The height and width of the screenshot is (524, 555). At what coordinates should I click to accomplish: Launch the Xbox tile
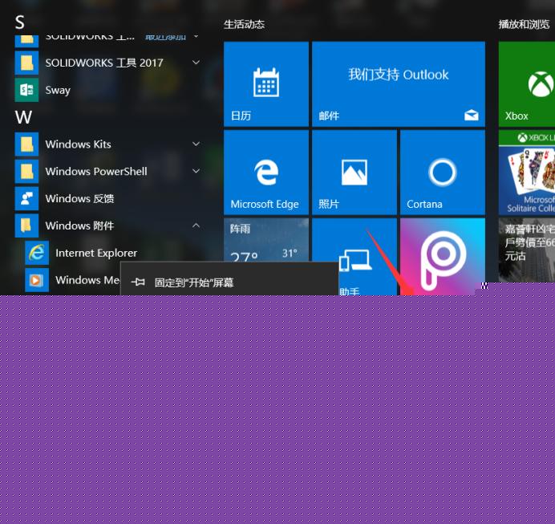coord(527,84)
